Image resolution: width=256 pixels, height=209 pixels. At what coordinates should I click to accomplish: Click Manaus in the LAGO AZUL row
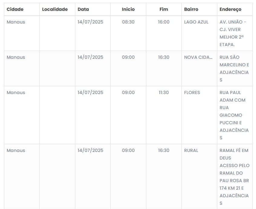pos(16,22)
